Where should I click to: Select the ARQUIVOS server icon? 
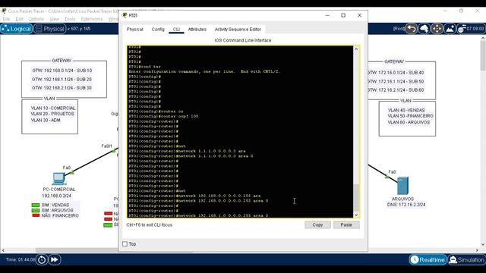tap(402, 186)
